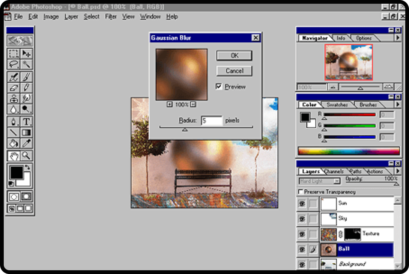Switch to the Zoom magnifier tool
The image size is (409, 274).
pos(26,155)
